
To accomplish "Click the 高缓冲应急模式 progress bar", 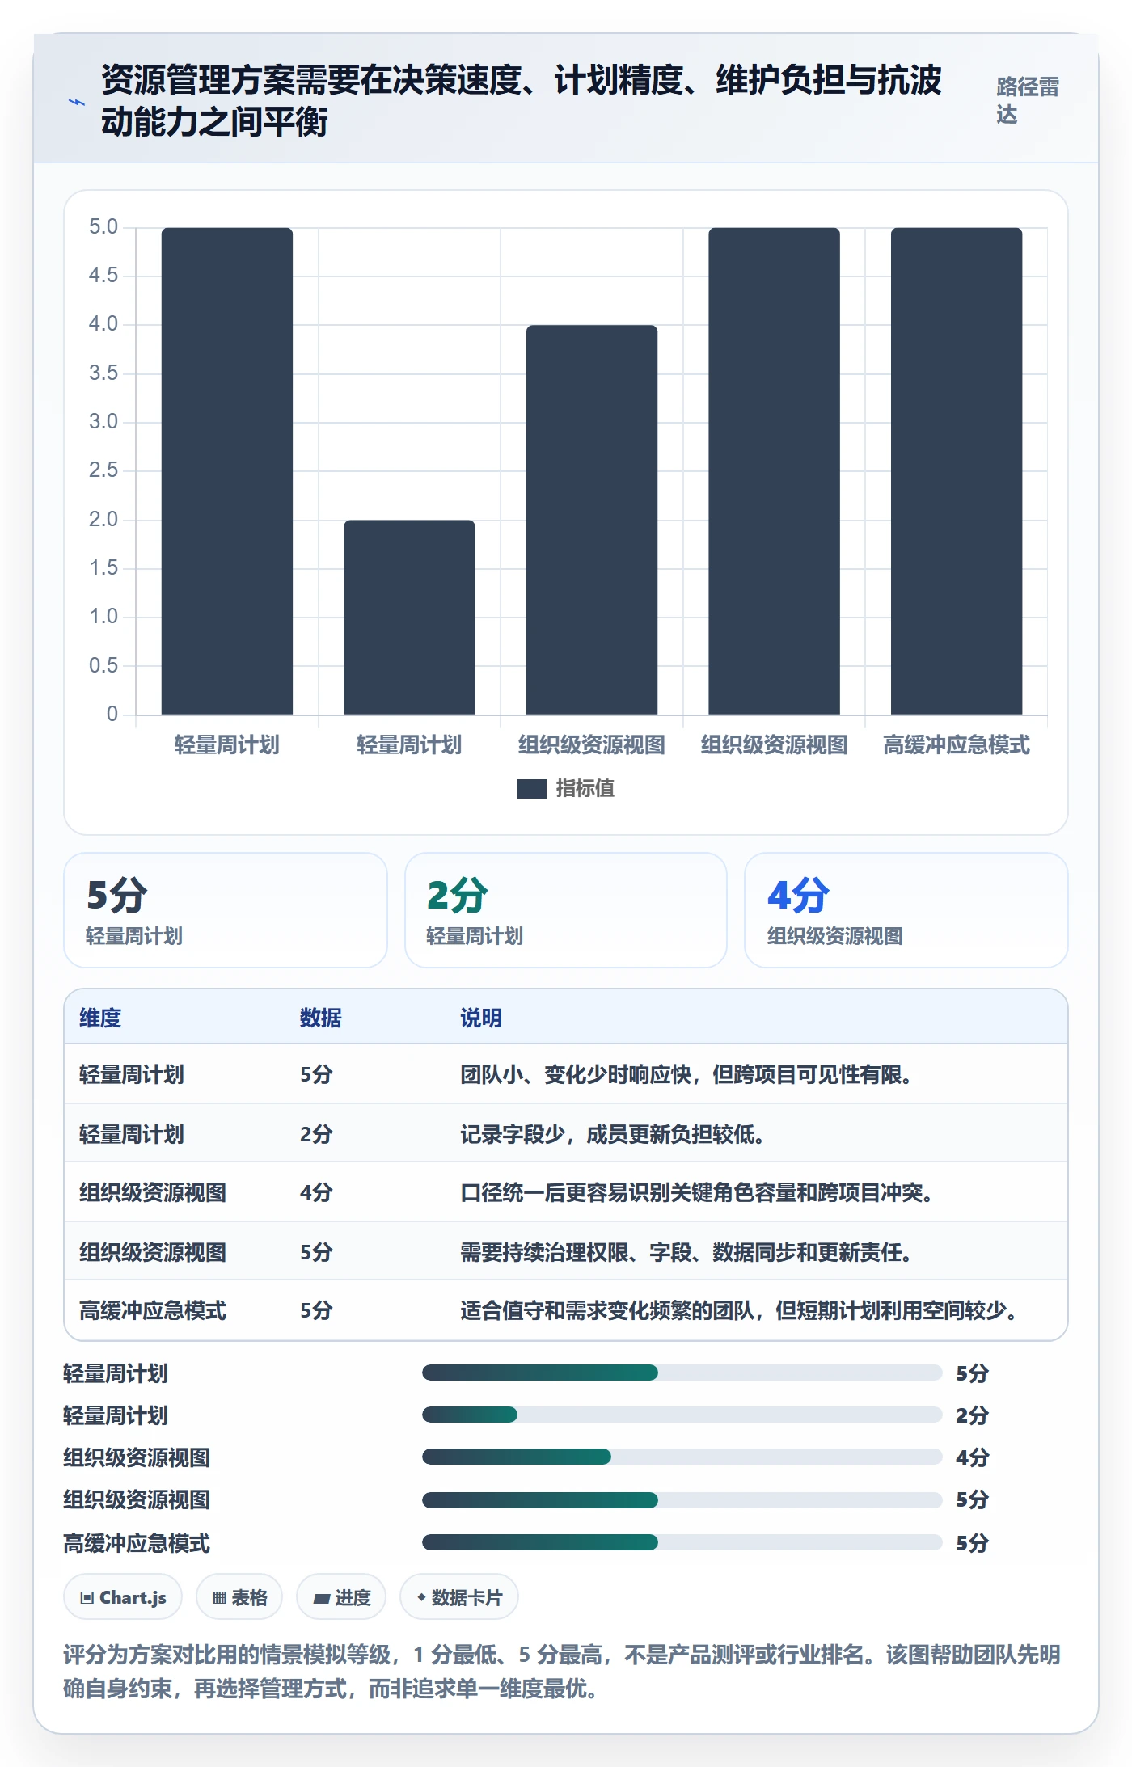I will click(x=682, y=1542).
